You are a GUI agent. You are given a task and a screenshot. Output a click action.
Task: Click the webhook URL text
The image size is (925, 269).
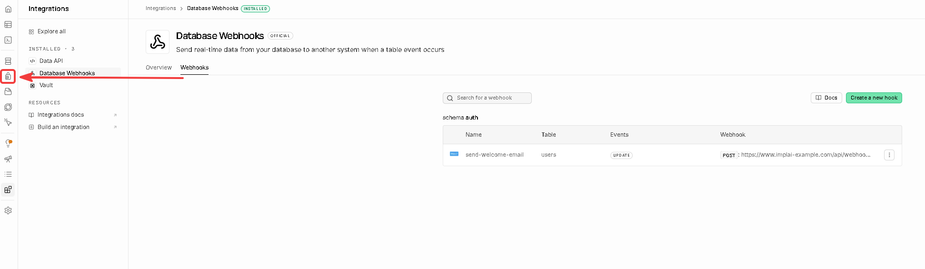coord(806,155)
